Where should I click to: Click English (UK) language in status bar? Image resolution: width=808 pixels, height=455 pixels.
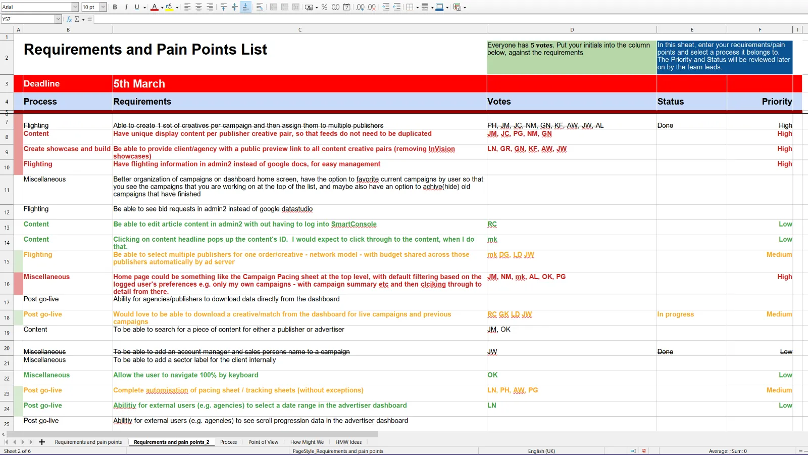[541, 451]
